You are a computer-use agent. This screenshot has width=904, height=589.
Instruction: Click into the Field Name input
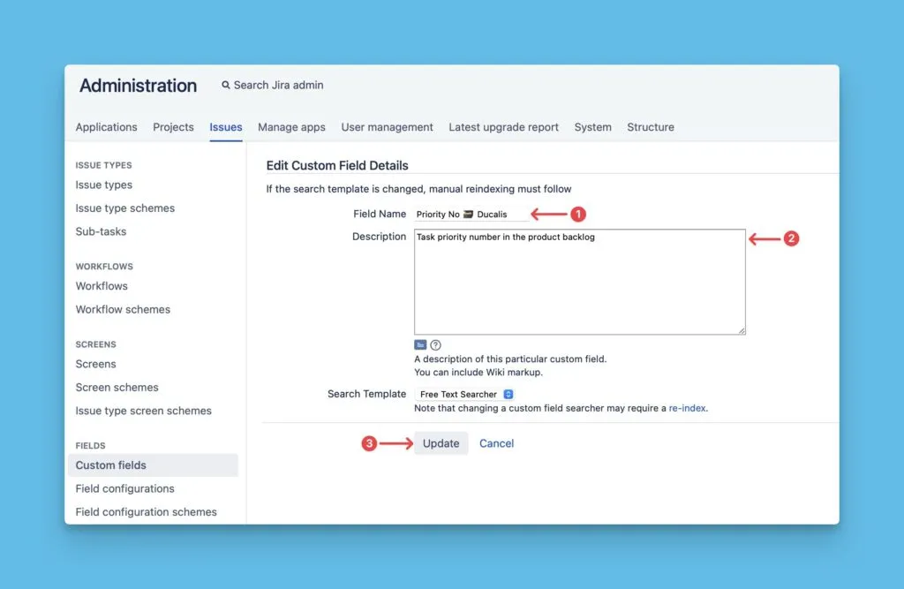(x=471, y=215)
